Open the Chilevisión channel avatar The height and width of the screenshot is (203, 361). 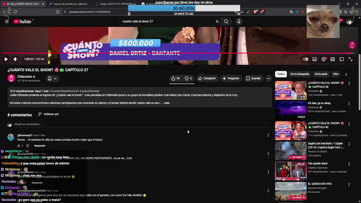coord(11,78)
